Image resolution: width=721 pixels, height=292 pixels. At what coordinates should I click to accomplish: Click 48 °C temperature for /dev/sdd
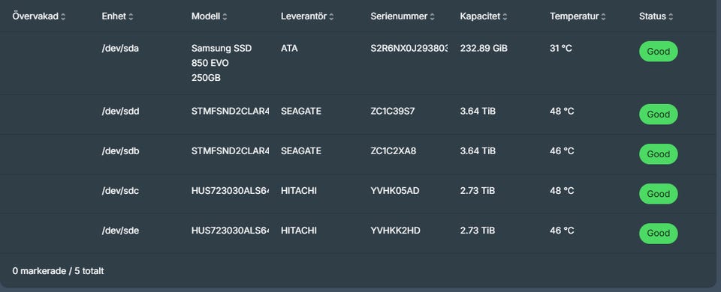click(562, 112)
